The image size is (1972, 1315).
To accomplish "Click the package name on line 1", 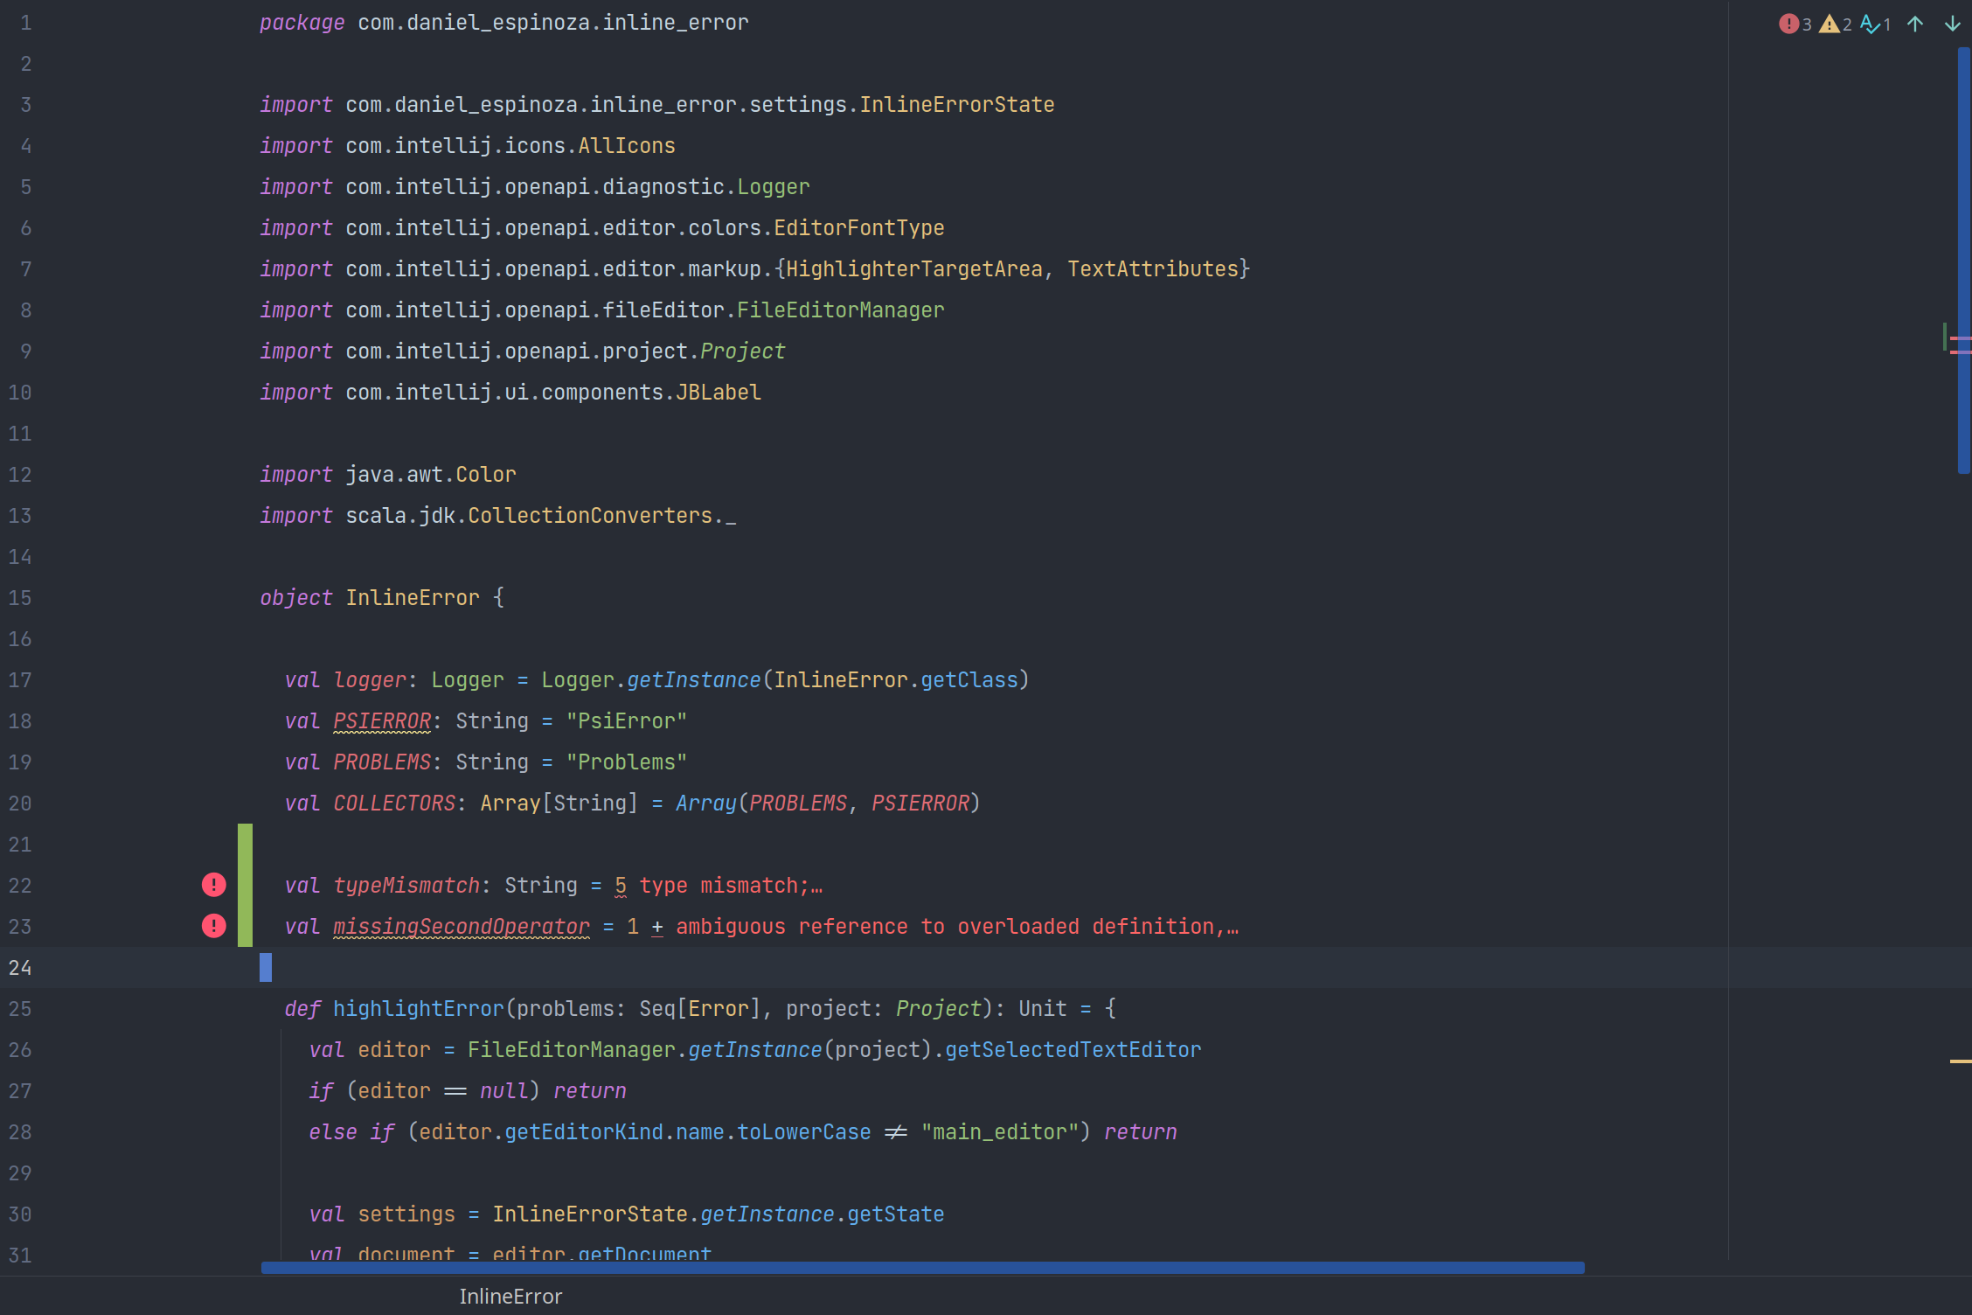I will click(x=553, y=23).
